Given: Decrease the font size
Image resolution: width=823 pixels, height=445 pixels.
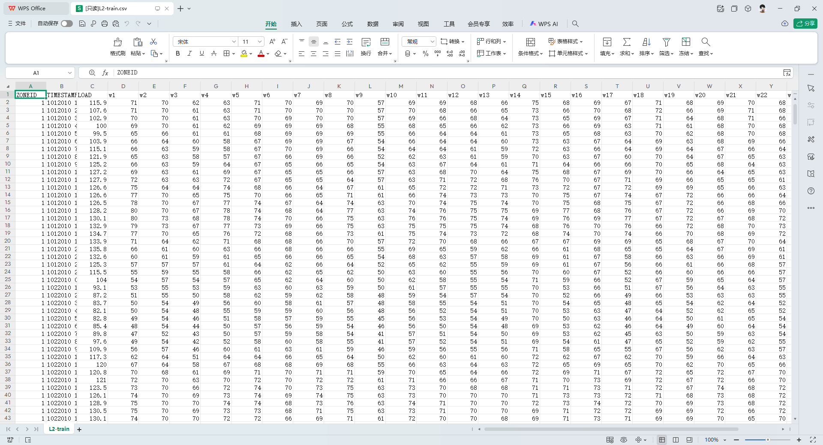Looking at the screenshot, I should pos(284,42).
